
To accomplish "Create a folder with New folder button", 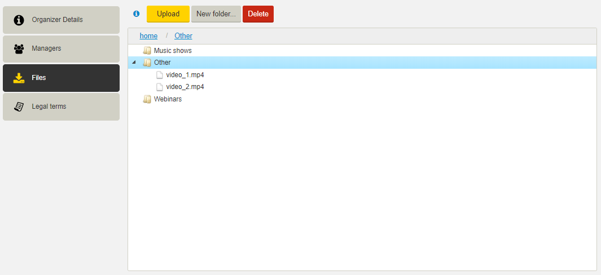I will [216, 14].
